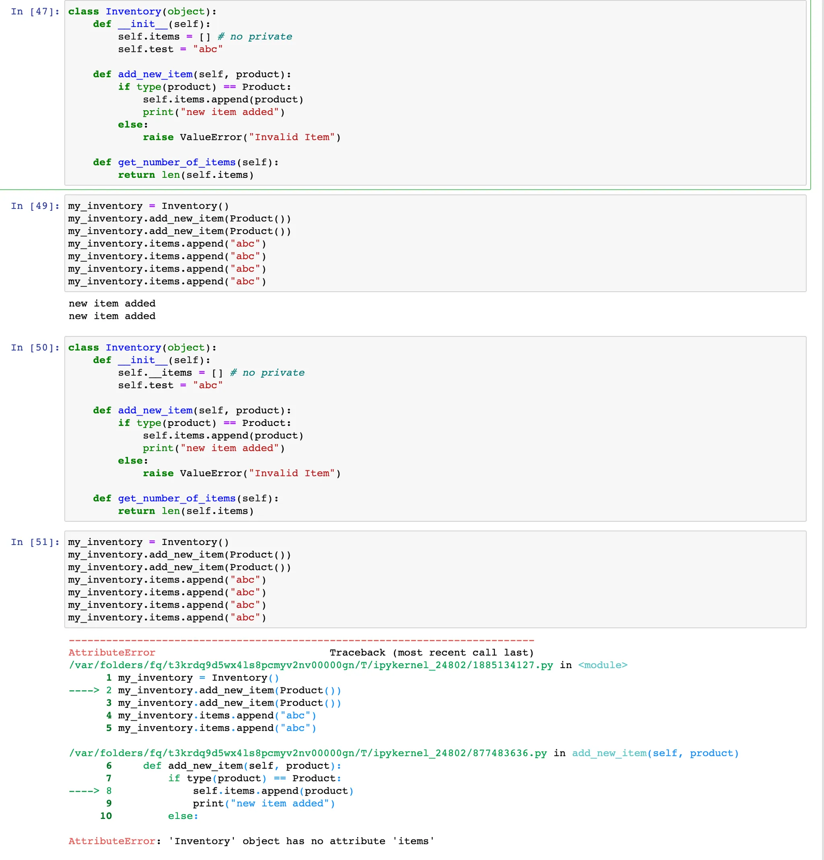
Task: Click the 'print("new item added")' line in cell 47
Action: point(213,112)
